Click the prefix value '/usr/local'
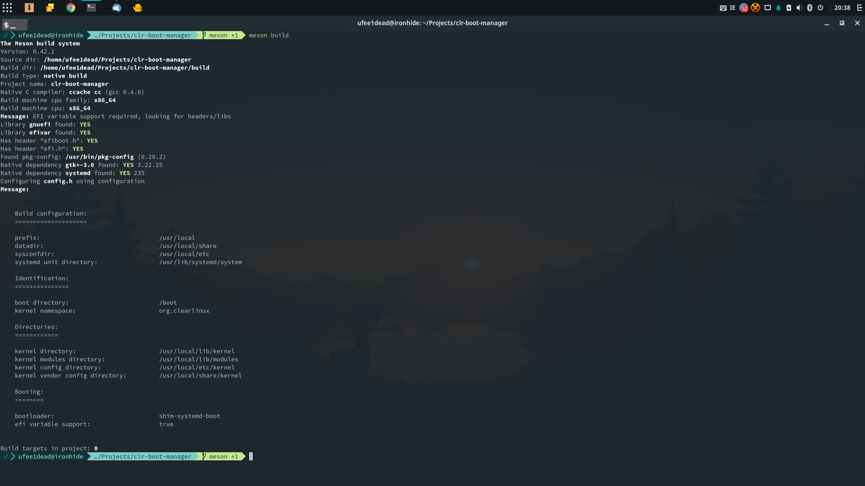 coord(177,238)
